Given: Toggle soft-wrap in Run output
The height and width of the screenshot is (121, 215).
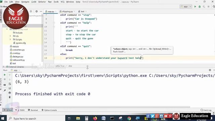Looking at the screenshot, I should coord(10,84).
